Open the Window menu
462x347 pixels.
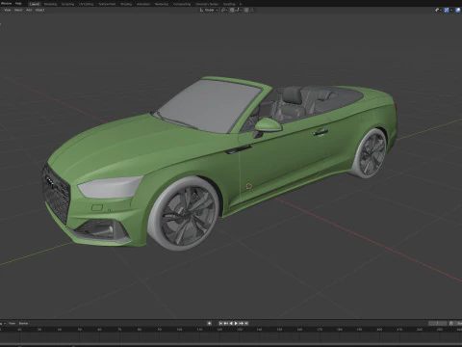coord(7,4)
